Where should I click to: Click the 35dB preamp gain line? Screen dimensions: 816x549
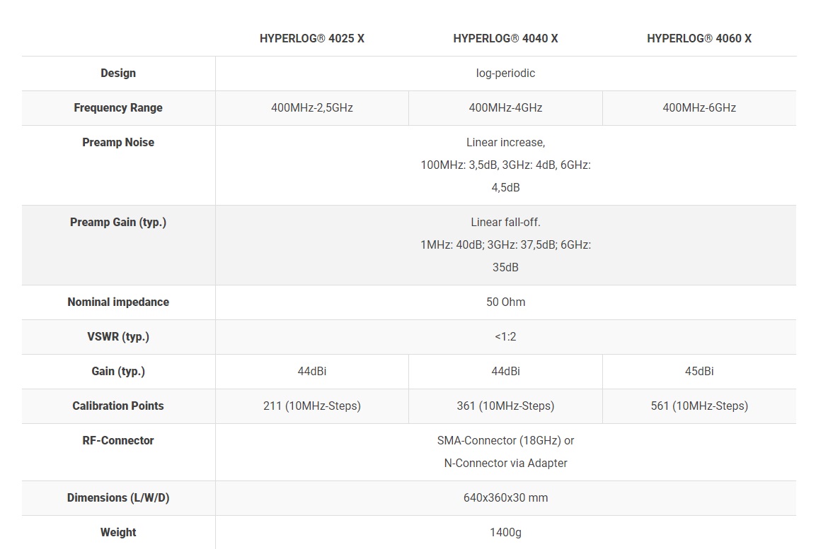[505, 268]
